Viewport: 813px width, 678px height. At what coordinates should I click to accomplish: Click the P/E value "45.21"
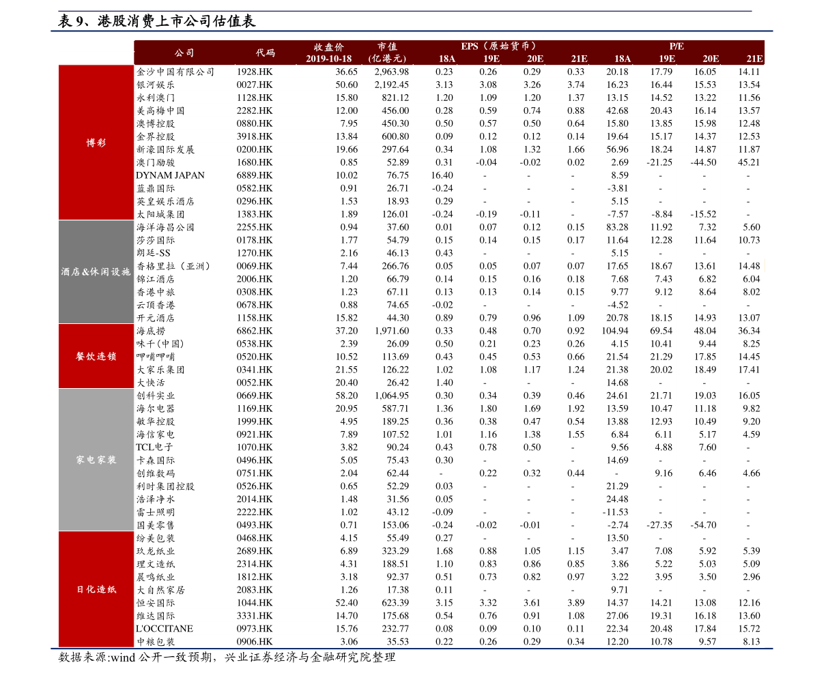(749, 162)
